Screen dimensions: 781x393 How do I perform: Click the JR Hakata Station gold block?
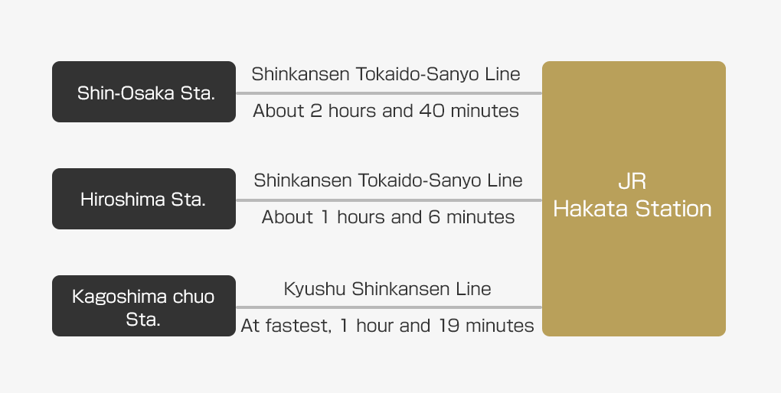pos(633,199)
